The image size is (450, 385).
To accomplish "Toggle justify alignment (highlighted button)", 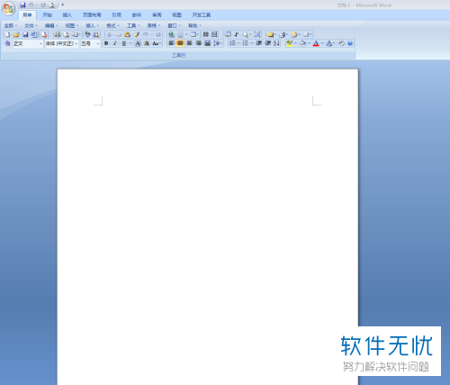I will [180, 43].
